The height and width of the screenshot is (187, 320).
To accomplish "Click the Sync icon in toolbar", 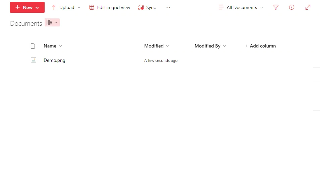I will (141, 7).
